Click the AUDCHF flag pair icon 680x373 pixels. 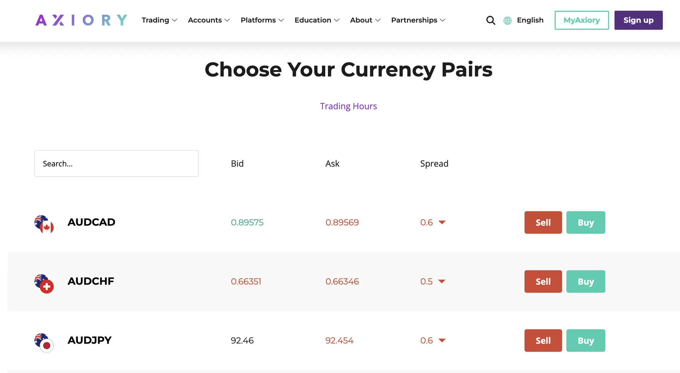point(44,283)
